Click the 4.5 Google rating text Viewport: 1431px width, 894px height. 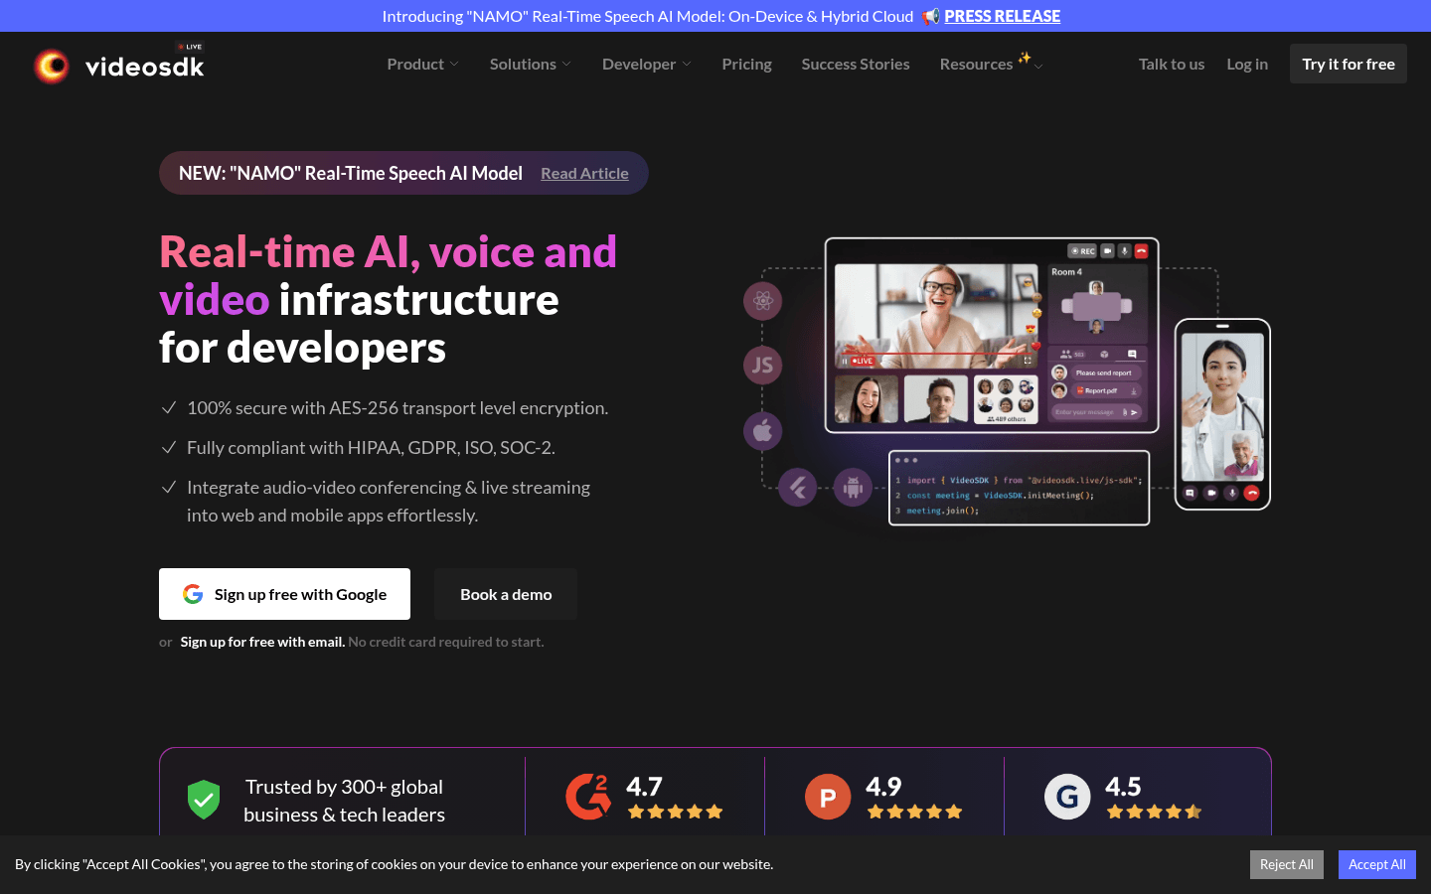[x=1123, y=787]
